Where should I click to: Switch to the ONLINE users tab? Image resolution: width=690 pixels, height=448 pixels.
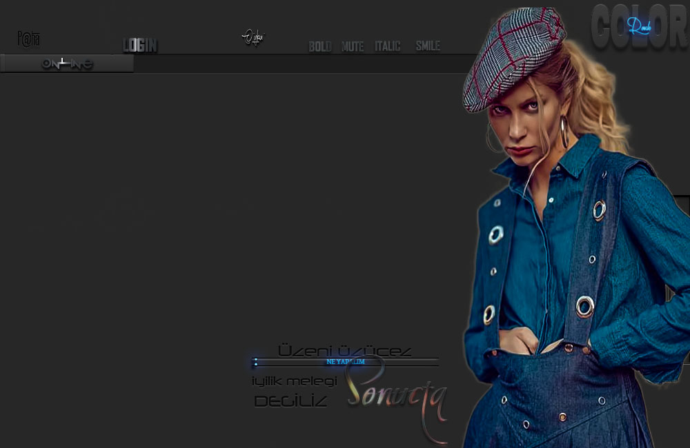[x=67, y=64]
